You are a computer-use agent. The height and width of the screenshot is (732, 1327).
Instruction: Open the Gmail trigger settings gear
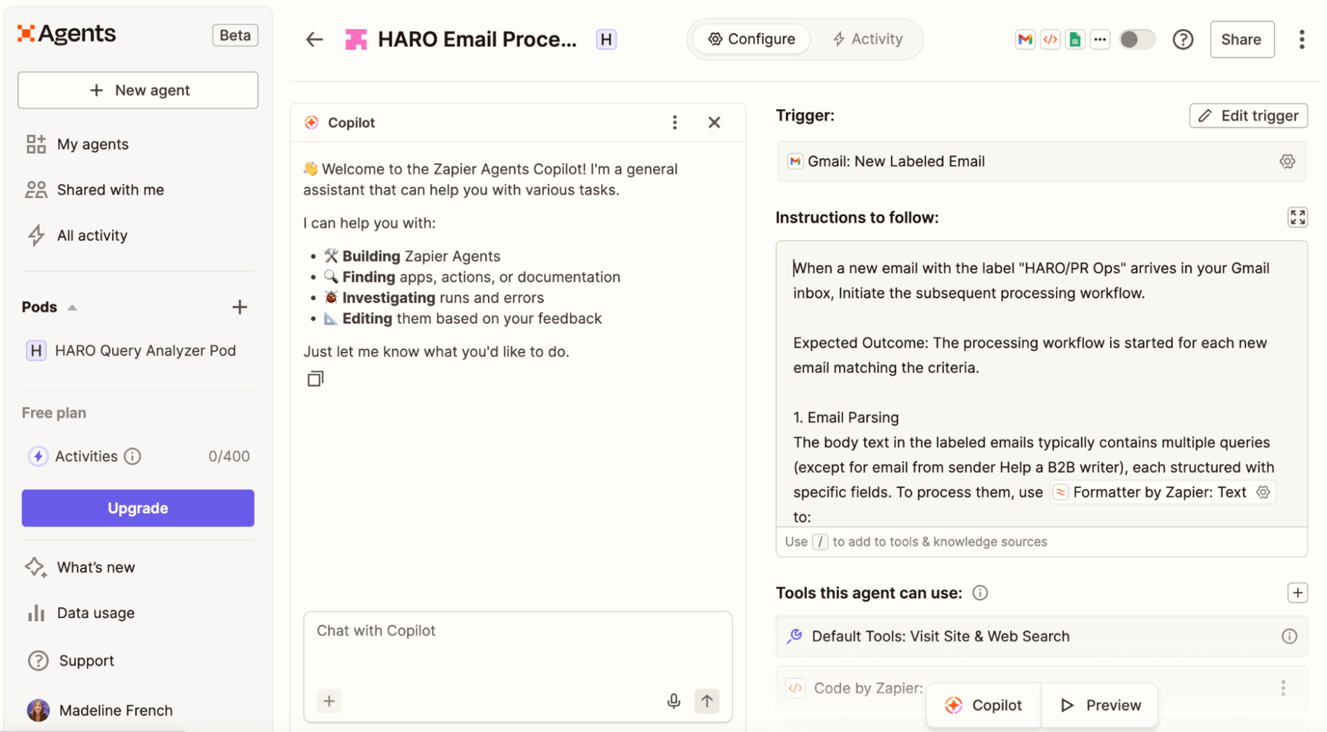(x=1286, y=161)
